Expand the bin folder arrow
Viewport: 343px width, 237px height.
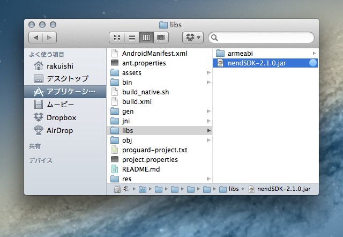tap(209, 82)
